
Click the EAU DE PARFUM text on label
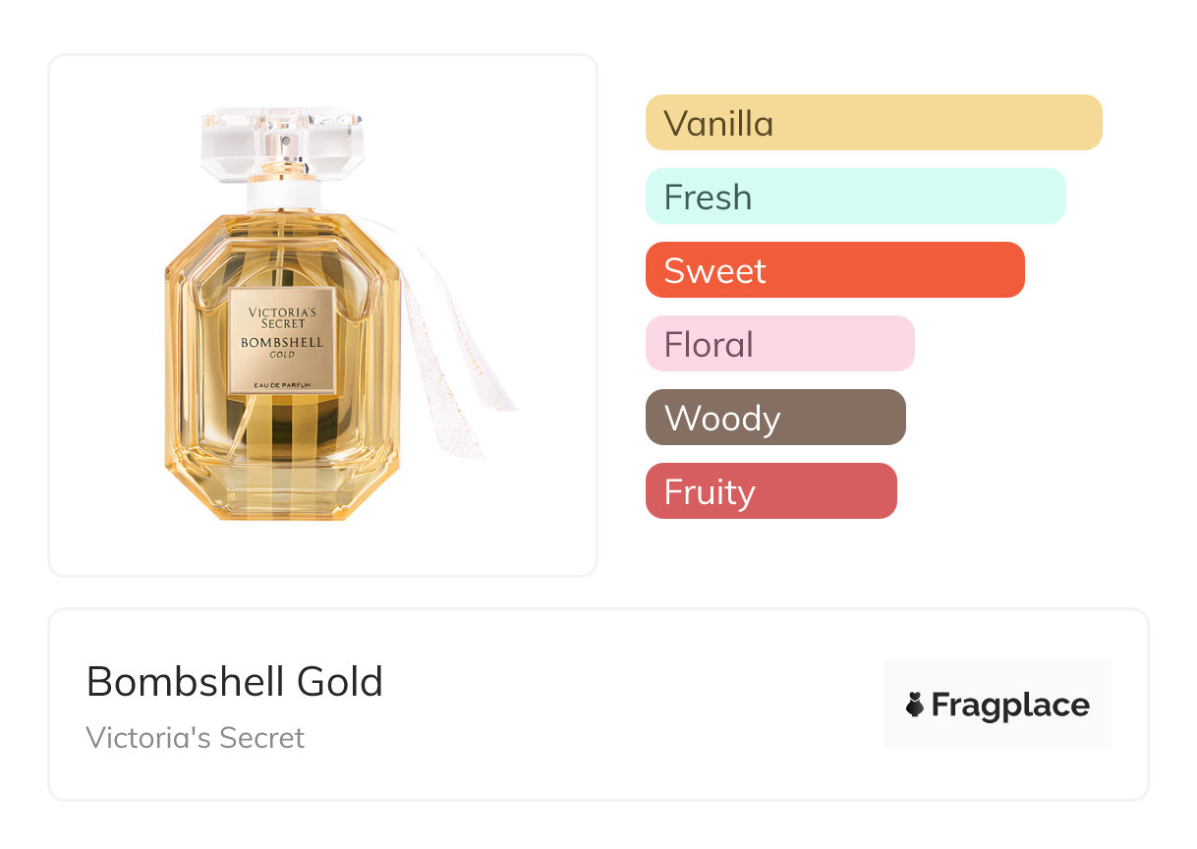pos(283,385)
